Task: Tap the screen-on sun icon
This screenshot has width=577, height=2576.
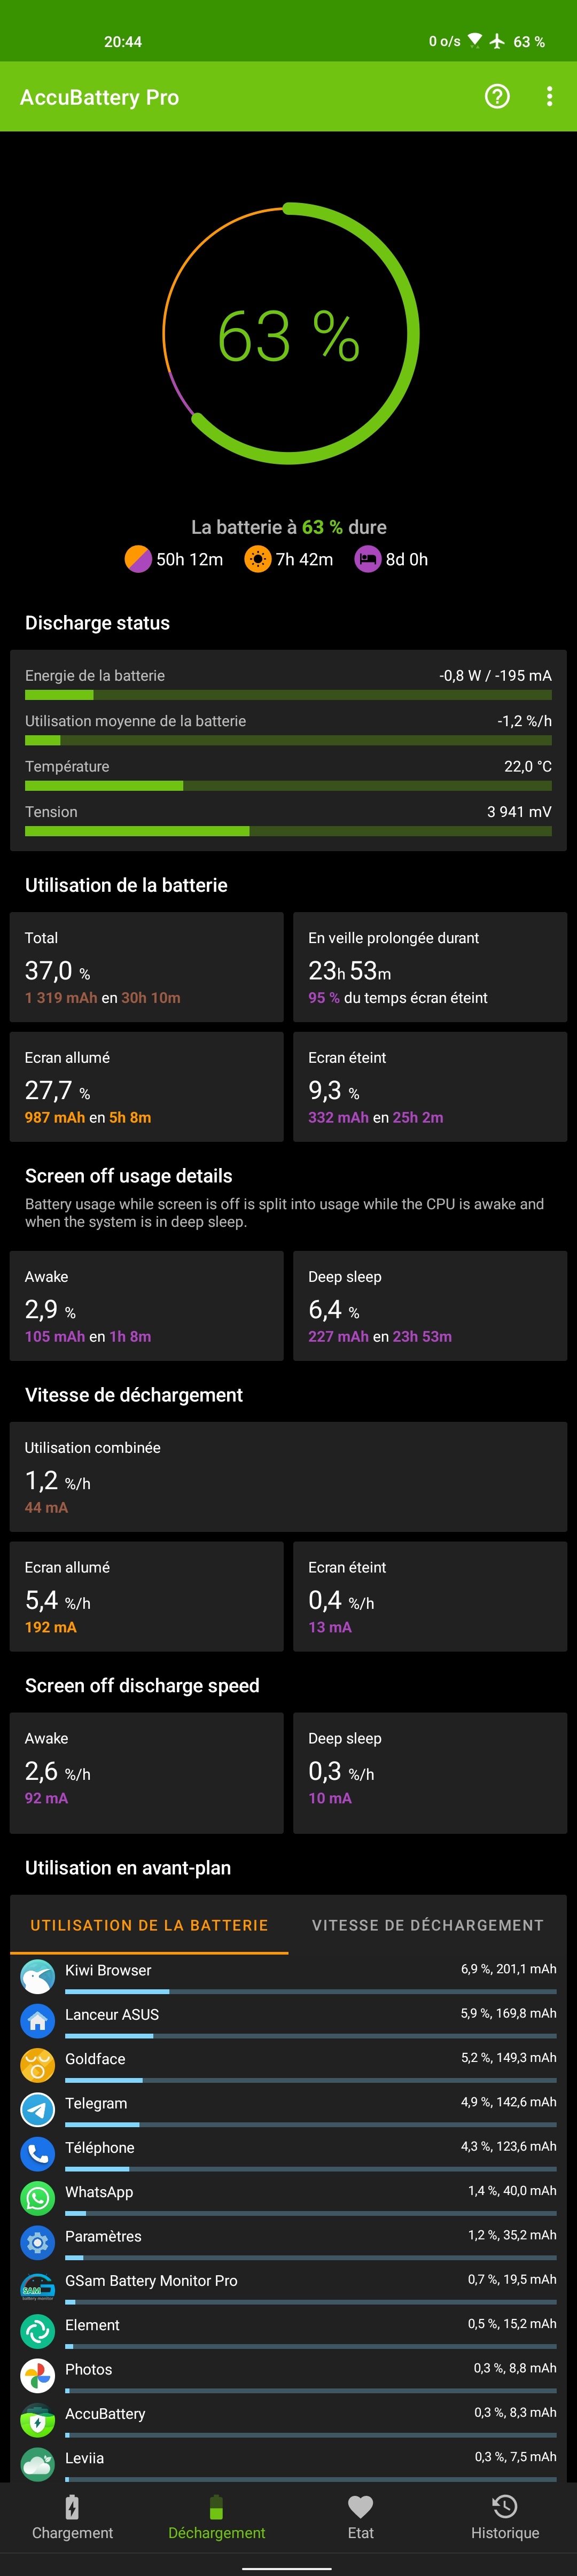Action: (257, 559)
